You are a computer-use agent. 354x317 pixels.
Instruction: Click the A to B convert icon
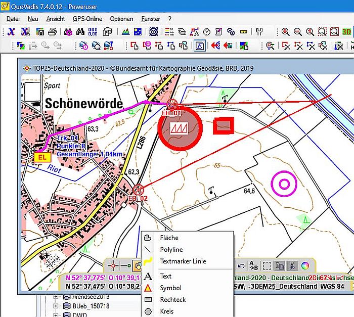pos(253,266)
